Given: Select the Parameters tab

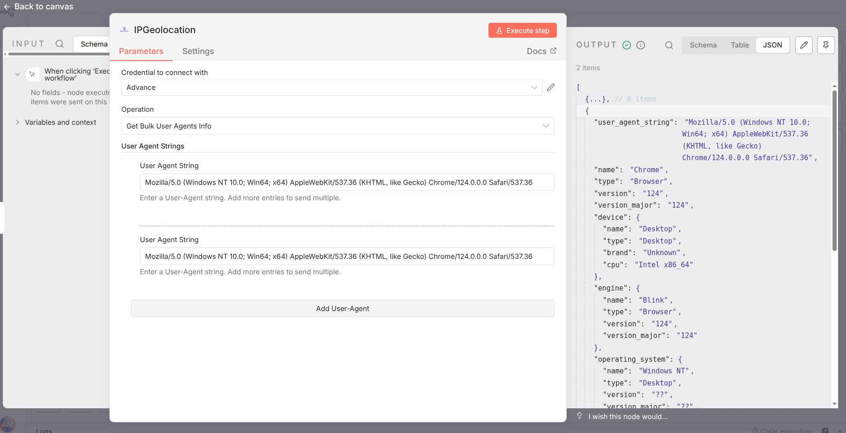Looking at the screenshot, I should pyautogui.click(x=141, y=51).
